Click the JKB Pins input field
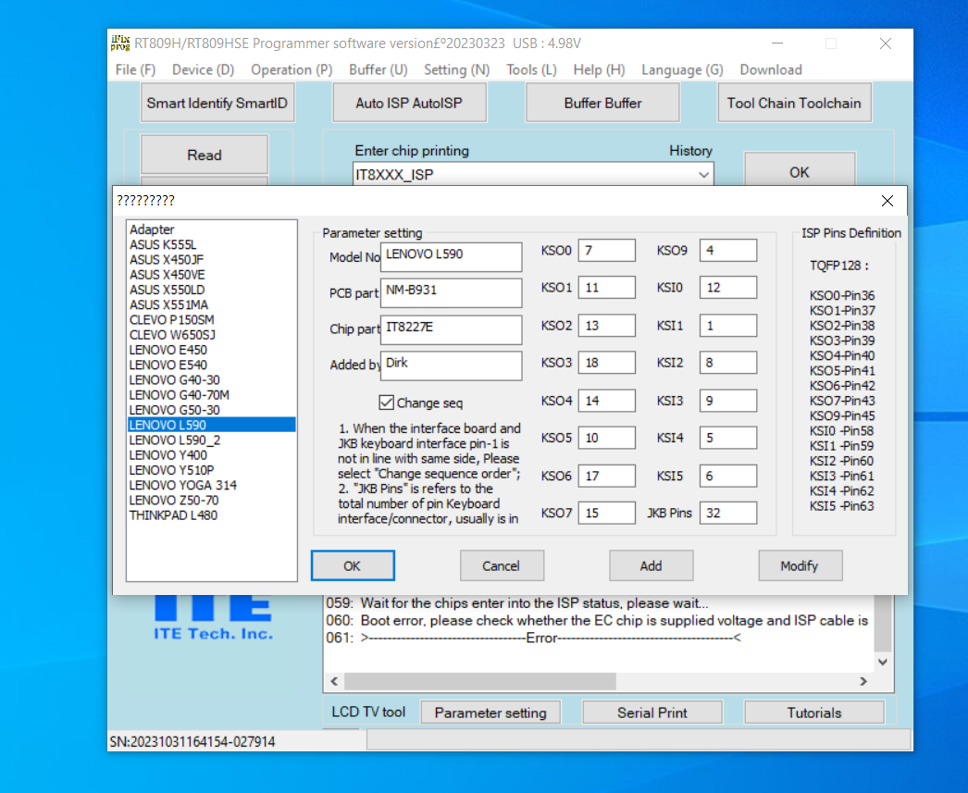Viewport: 968px width, 793px height. click(727, 513)
